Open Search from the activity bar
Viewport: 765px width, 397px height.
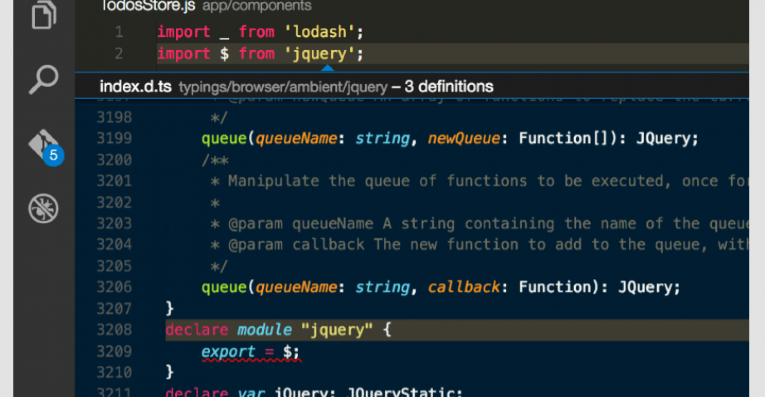(43, 79)
